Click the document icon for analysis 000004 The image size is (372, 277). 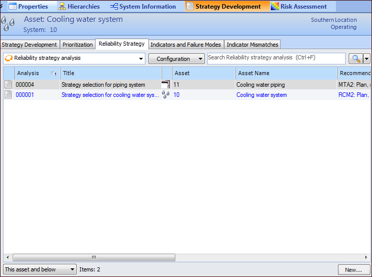pos(8,84)
